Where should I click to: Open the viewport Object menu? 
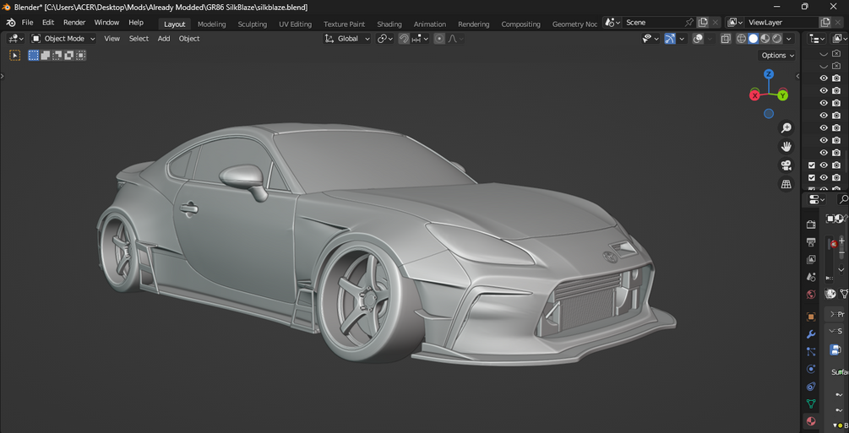point(189,39)
